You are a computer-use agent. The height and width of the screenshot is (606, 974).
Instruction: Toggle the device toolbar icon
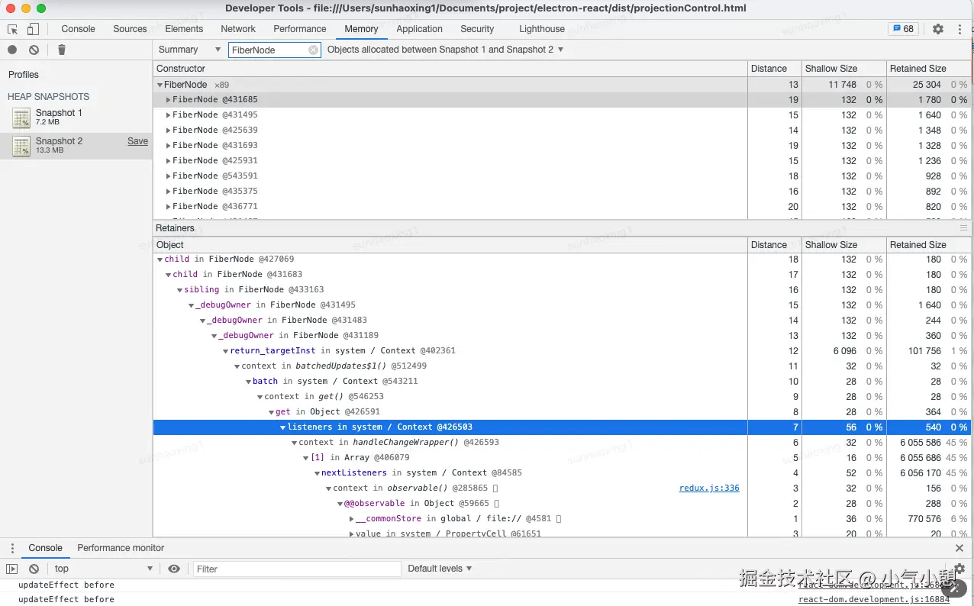[33, 29]
